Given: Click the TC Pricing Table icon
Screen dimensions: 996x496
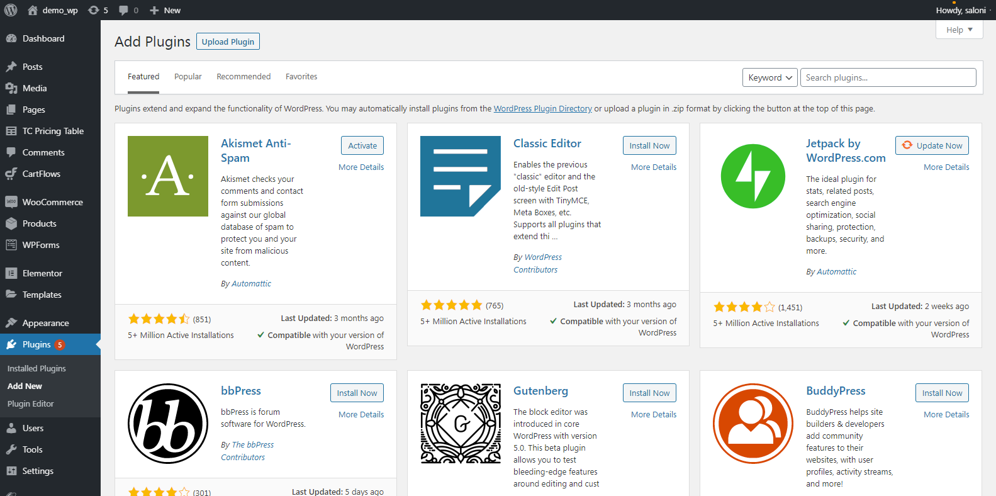Looking at the screenshot, I should [11, 131].
